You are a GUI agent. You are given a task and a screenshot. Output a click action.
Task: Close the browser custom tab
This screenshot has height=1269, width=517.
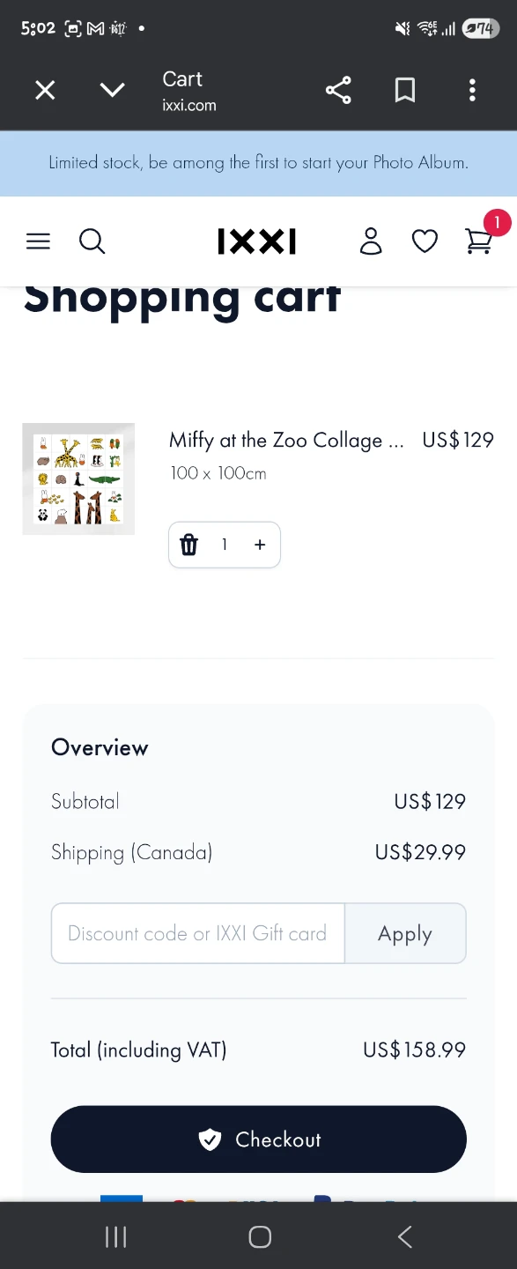[x=45, y=90]
